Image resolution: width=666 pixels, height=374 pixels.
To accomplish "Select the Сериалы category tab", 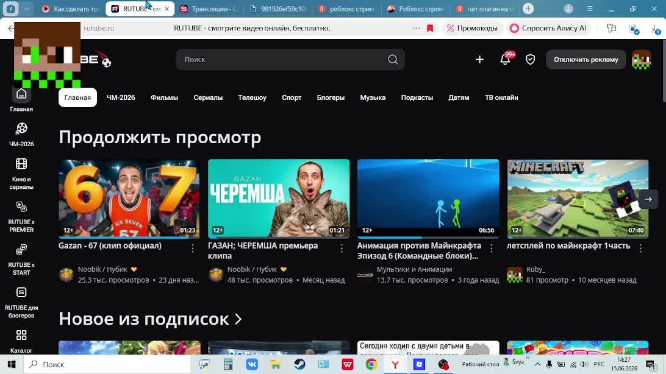I will tap(208, 97).
